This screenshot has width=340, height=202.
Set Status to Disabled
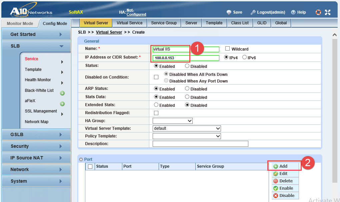coord(187,66)
